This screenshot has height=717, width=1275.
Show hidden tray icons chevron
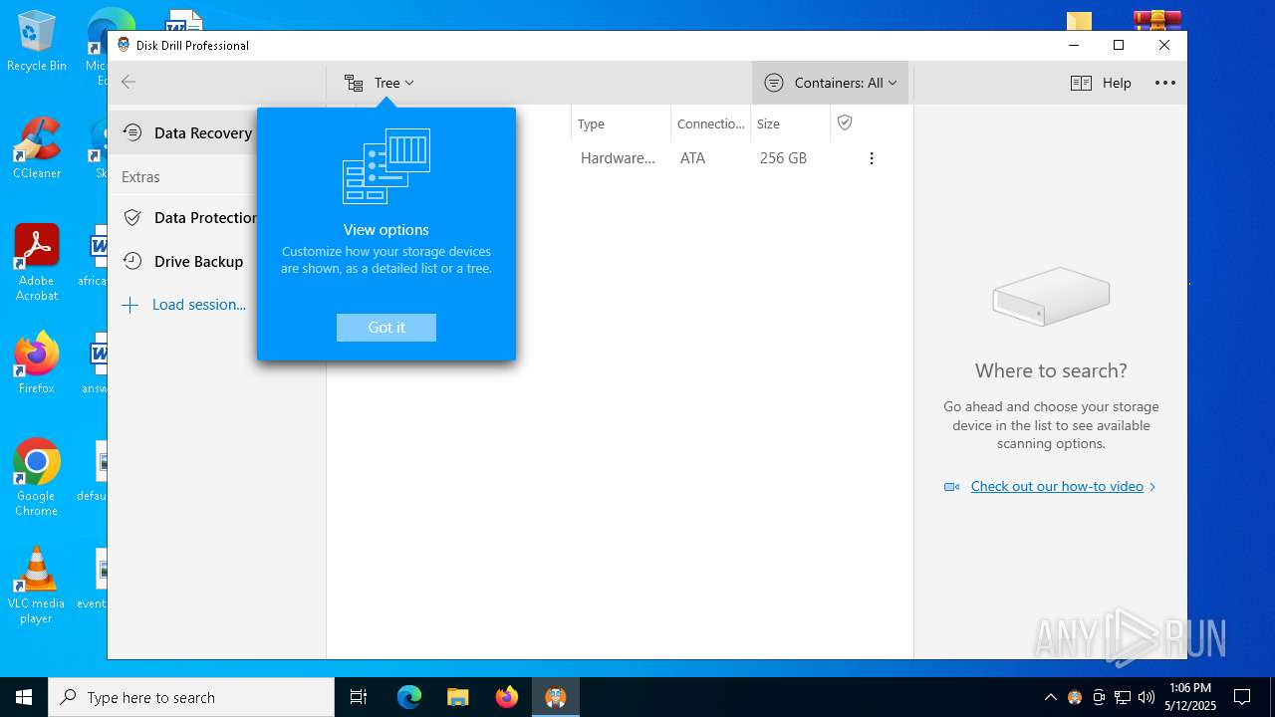coord(1050,697)
